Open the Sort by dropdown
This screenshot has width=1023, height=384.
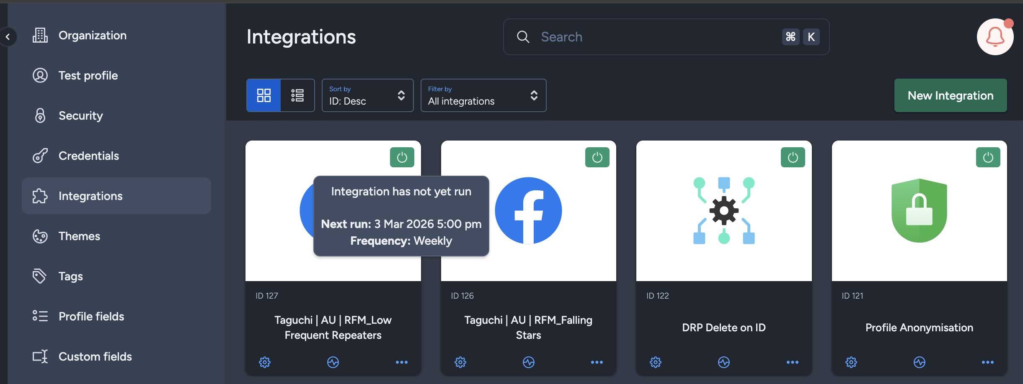367,95
